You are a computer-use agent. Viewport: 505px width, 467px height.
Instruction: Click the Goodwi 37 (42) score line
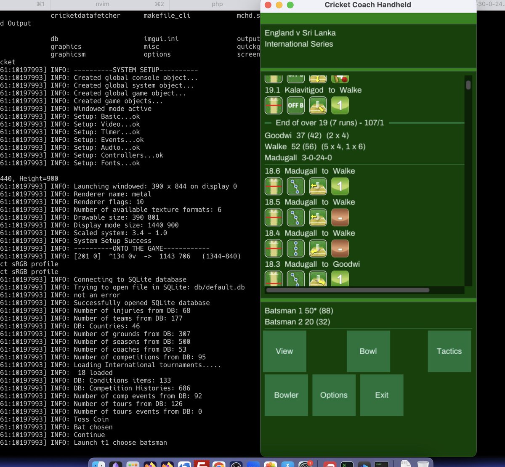307,135
